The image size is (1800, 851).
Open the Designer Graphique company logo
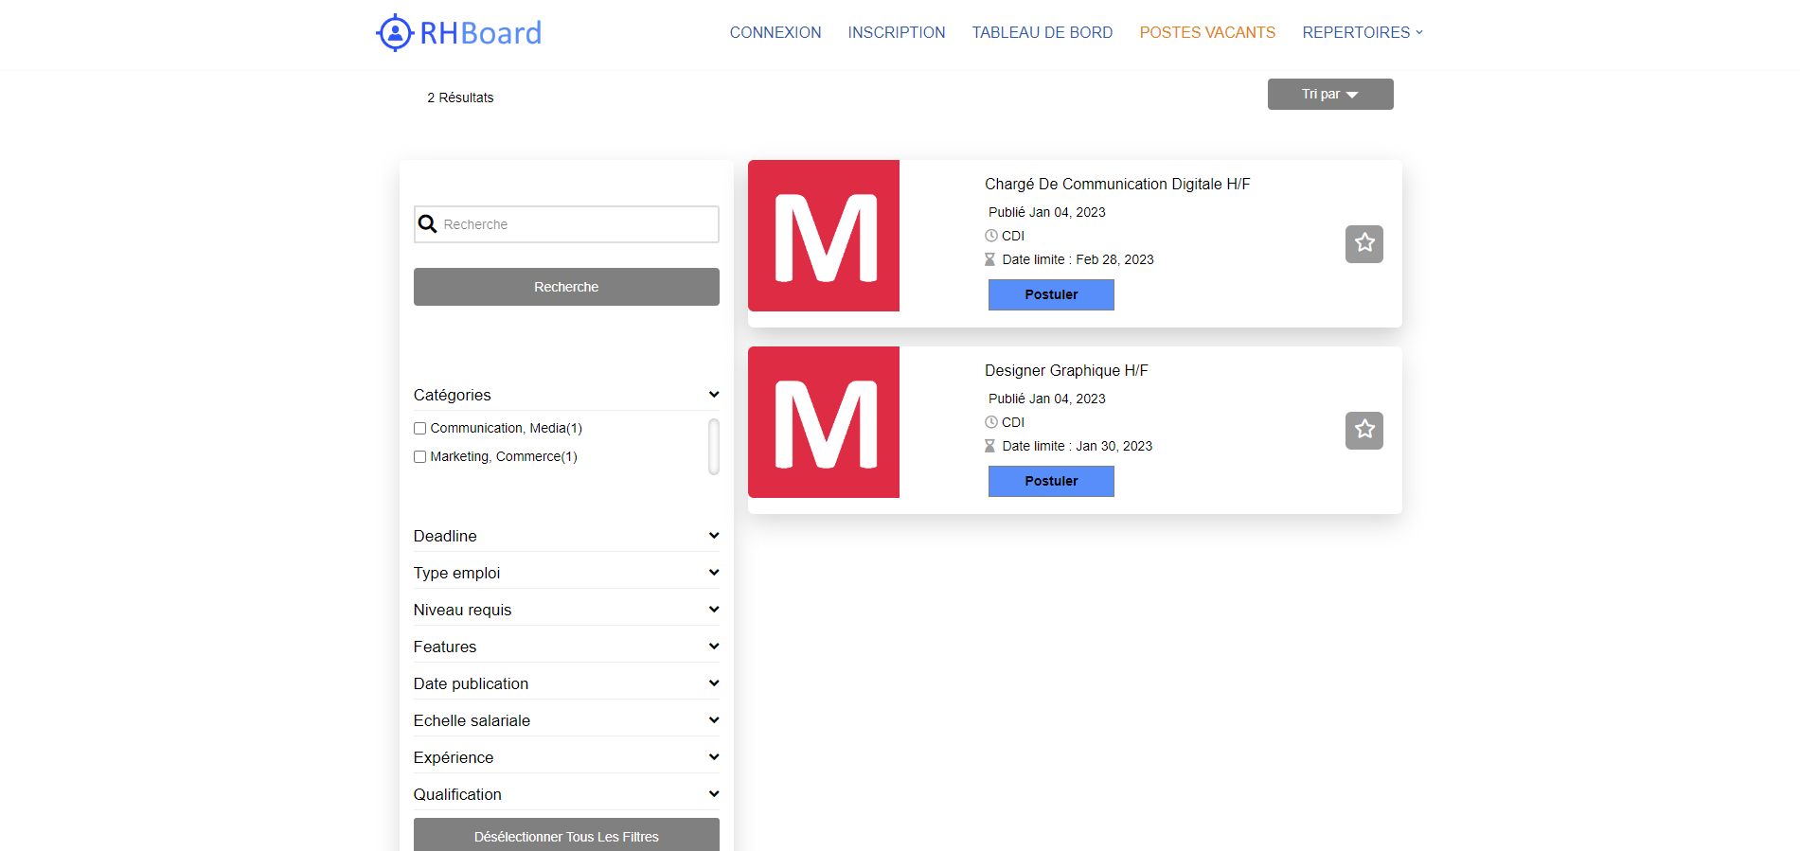824,422
